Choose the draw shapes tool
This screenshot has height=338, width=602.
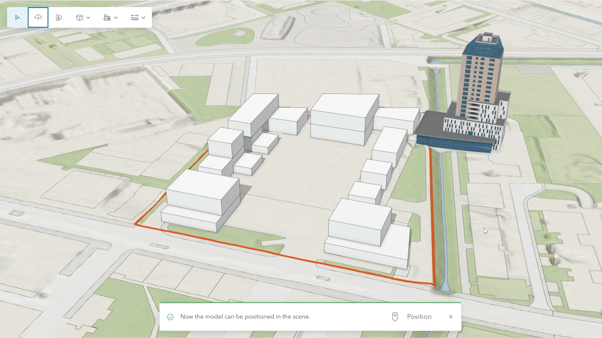(59, 17)
